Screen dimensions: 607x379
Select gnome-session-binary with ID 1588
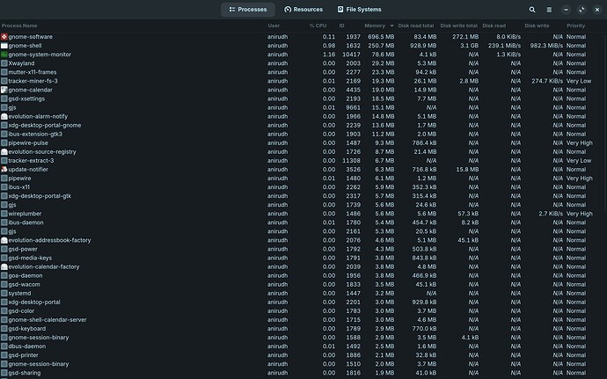tap(302, 338)
